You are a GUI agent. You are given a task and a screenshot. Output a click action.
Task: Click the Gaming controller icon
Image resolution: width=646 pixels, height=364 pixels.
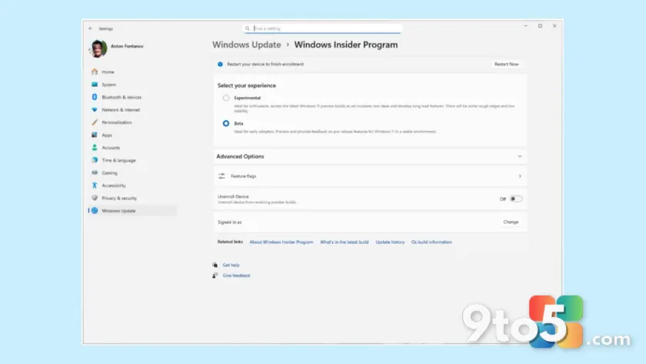tap(95, 172)
